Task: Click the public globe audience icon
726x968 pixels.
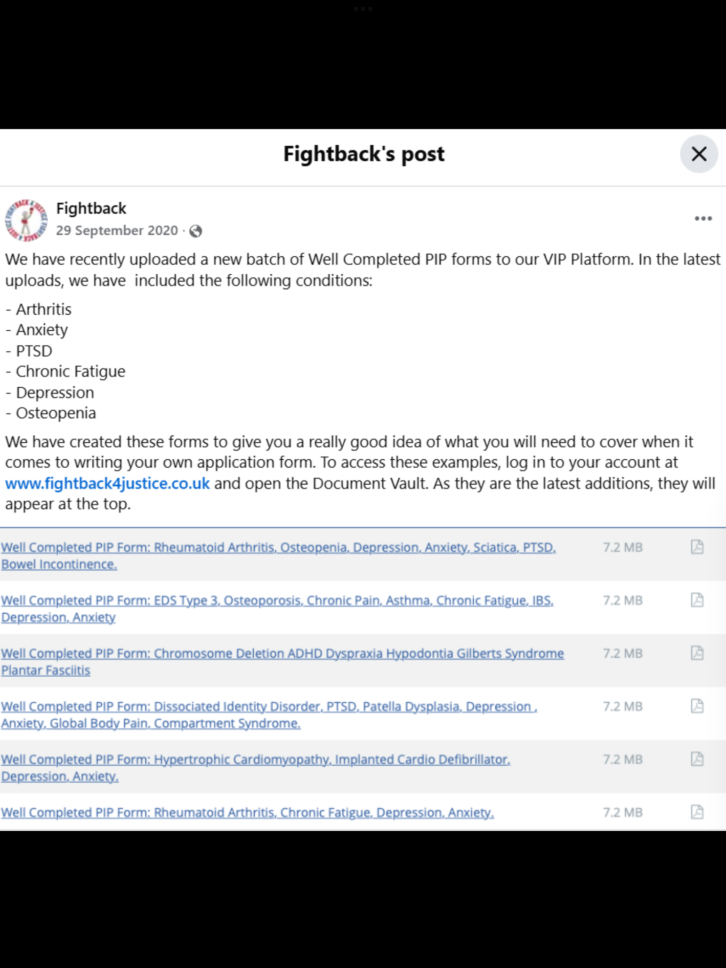Action: click(196, 231)
